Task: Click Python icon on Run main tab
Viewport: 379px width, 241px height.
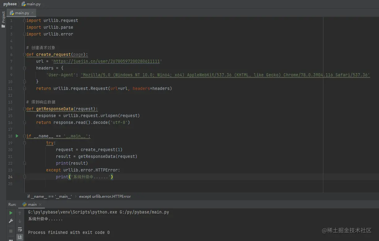Action: pos(24,204)
